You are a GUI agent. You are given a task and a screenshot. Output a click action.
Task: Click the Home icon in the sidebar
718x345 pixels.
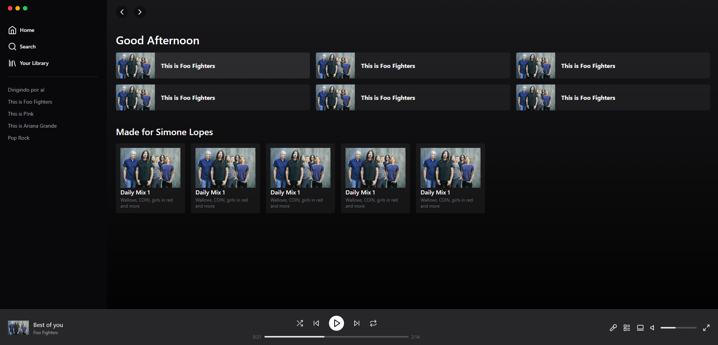(x=12, y=30)
